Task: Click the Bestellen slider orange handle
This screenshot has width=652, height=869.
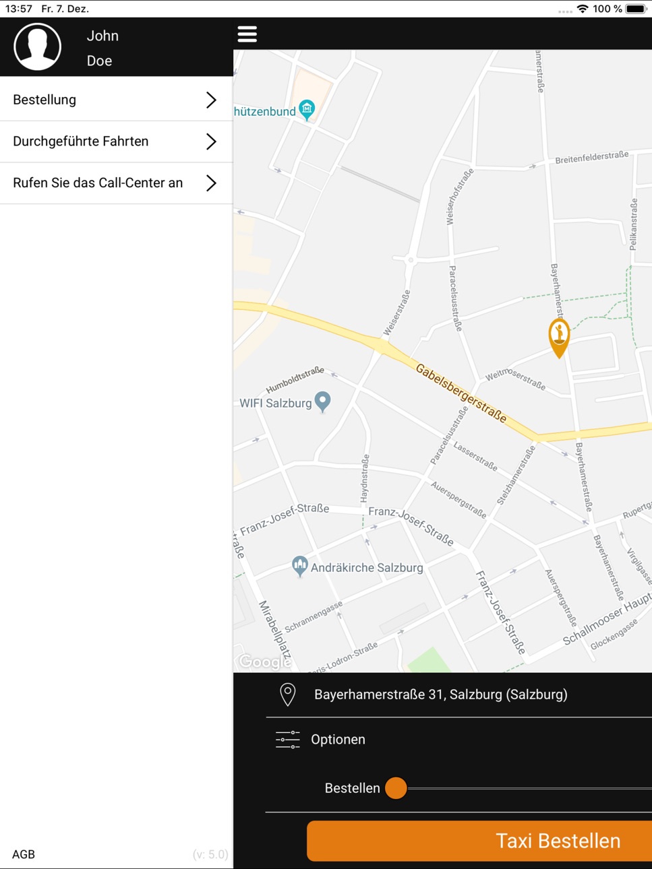Action: [396, 788]
